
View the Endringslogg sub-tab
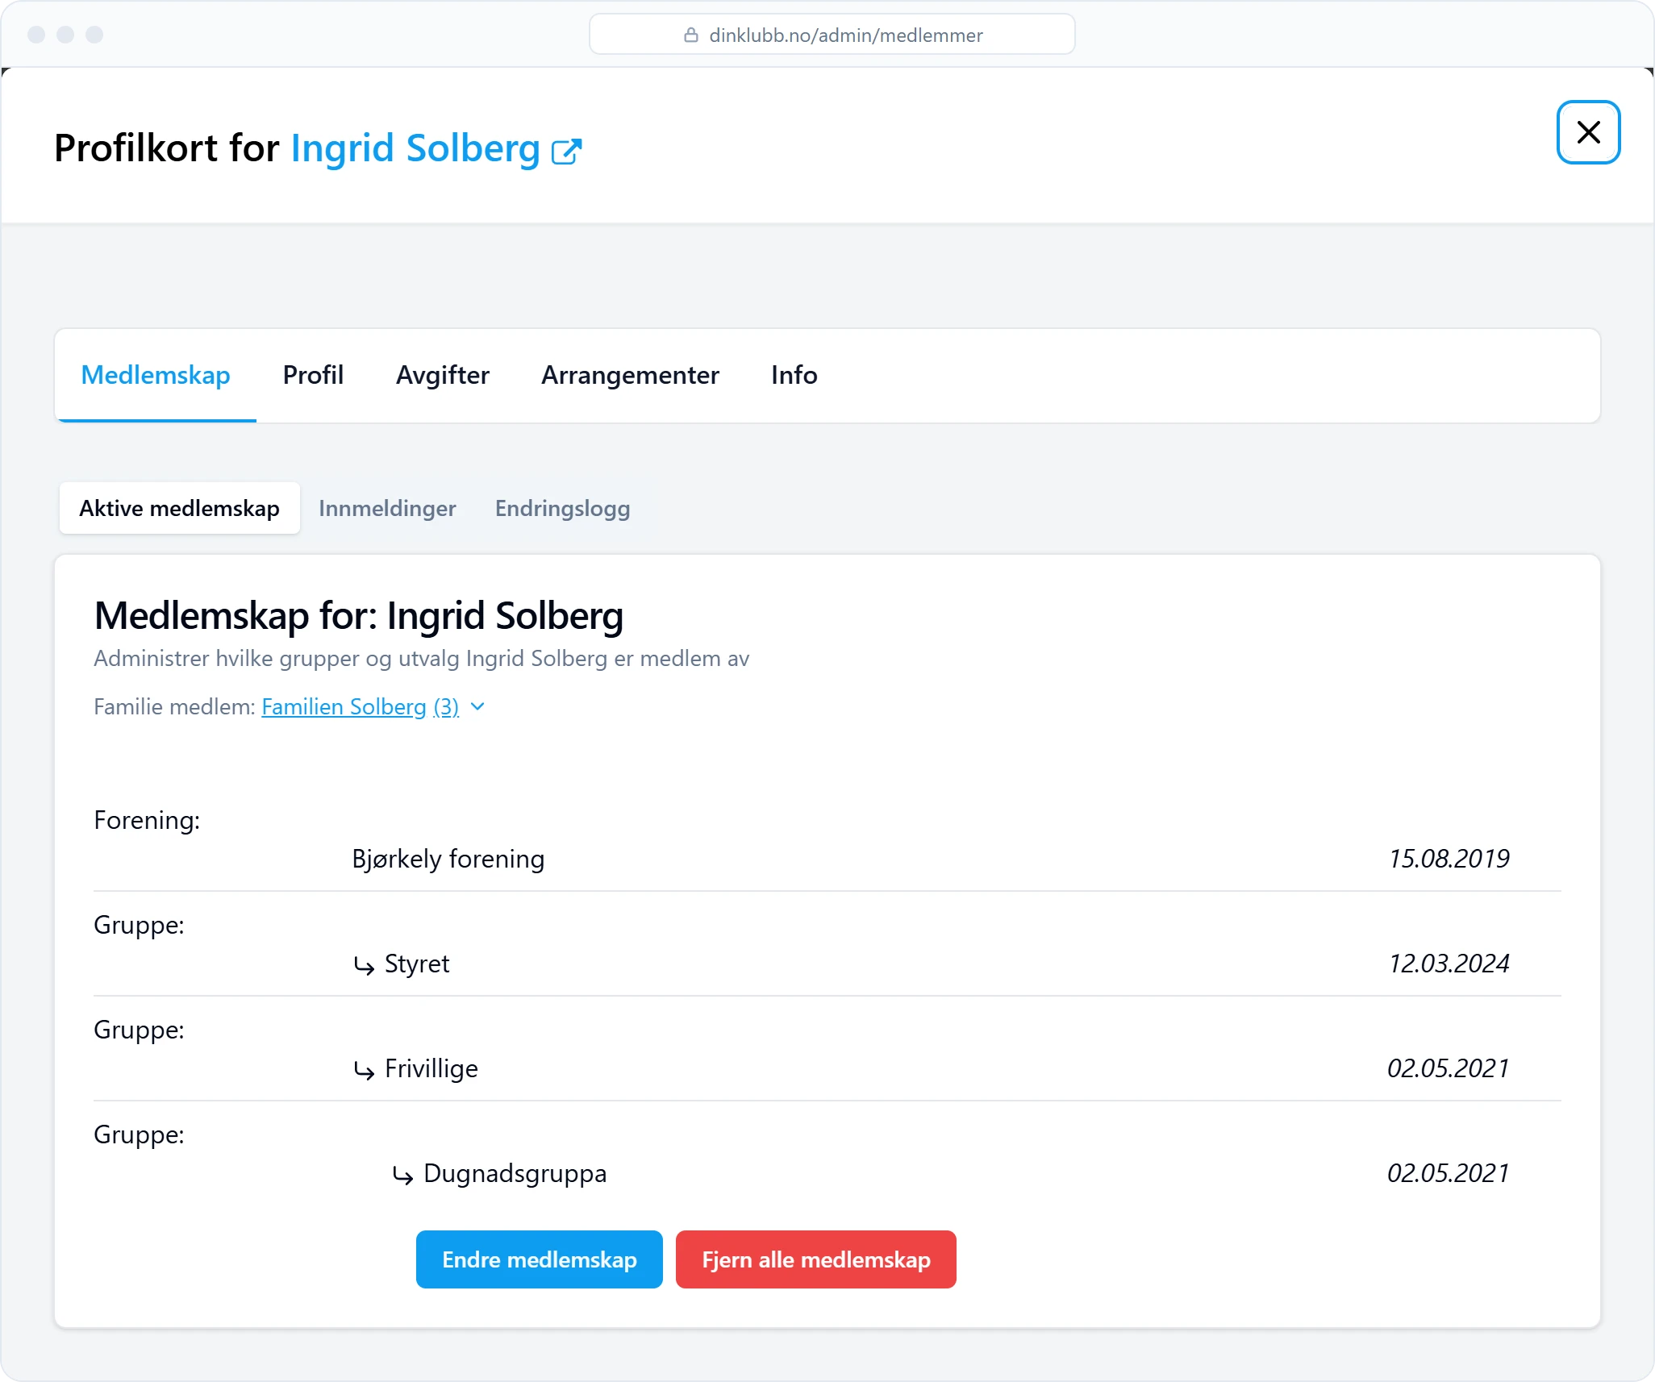point(562,508)
